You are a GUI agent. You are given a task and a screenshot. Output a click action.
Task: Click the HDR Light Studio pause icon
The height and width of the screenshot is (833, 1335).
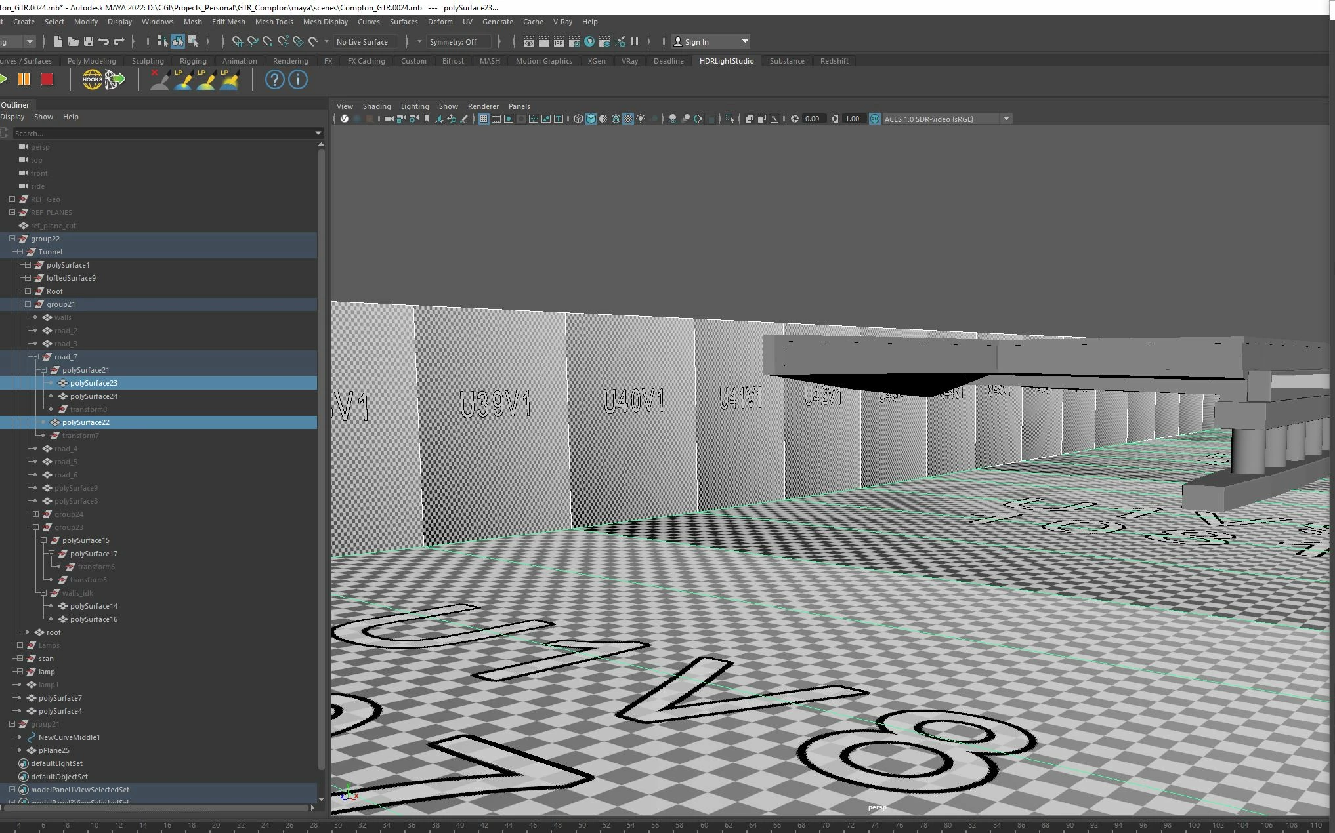click(x=24, y=79)
